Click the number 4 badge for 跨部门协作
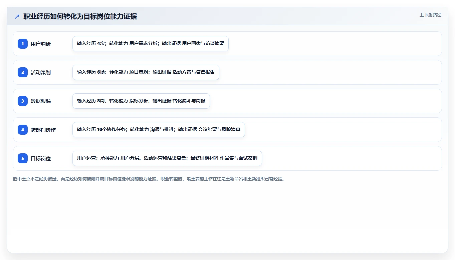 coord(23,130)
